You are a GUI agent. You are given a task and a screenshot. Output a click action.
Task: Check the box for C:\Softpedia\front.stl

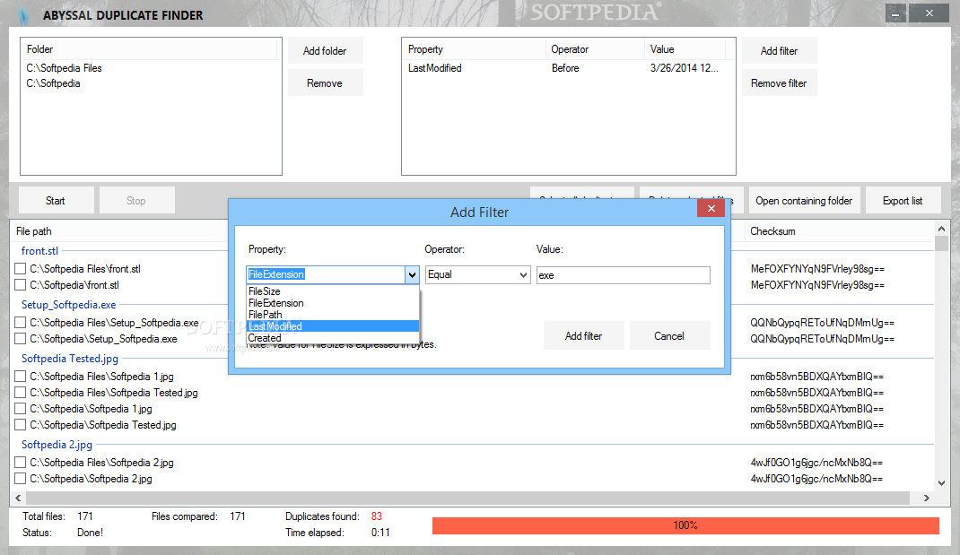point(21,284)
